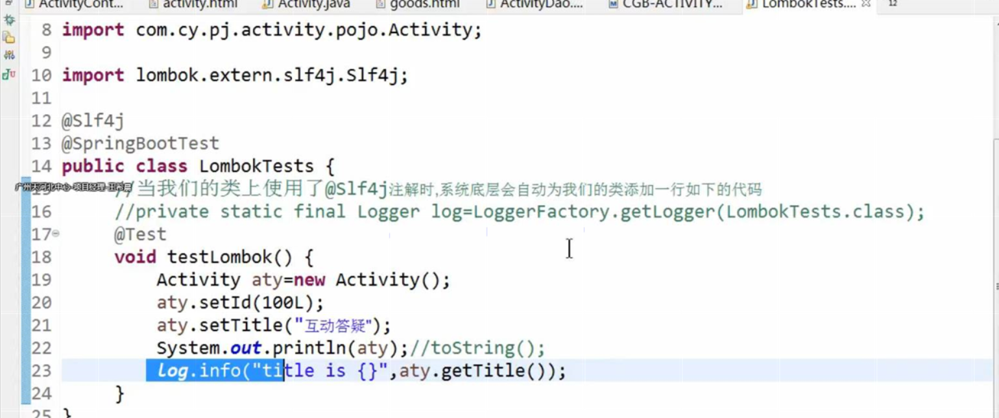This screenshot has width=999, height=418.
Task: Switch to the activity.html editor tab
Action: pos(193,5)
